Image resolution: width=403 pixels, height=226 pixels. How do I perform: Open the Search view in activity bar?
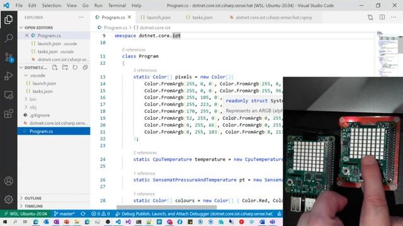pos(8,38)
